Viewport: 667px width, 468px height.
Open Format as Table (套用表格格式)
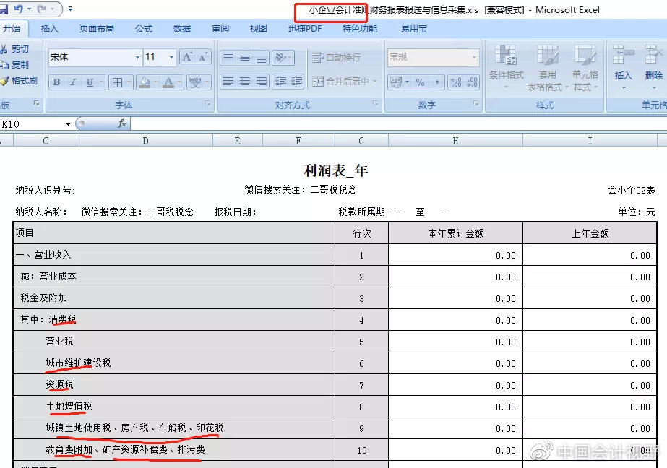(x=547, y=68)
